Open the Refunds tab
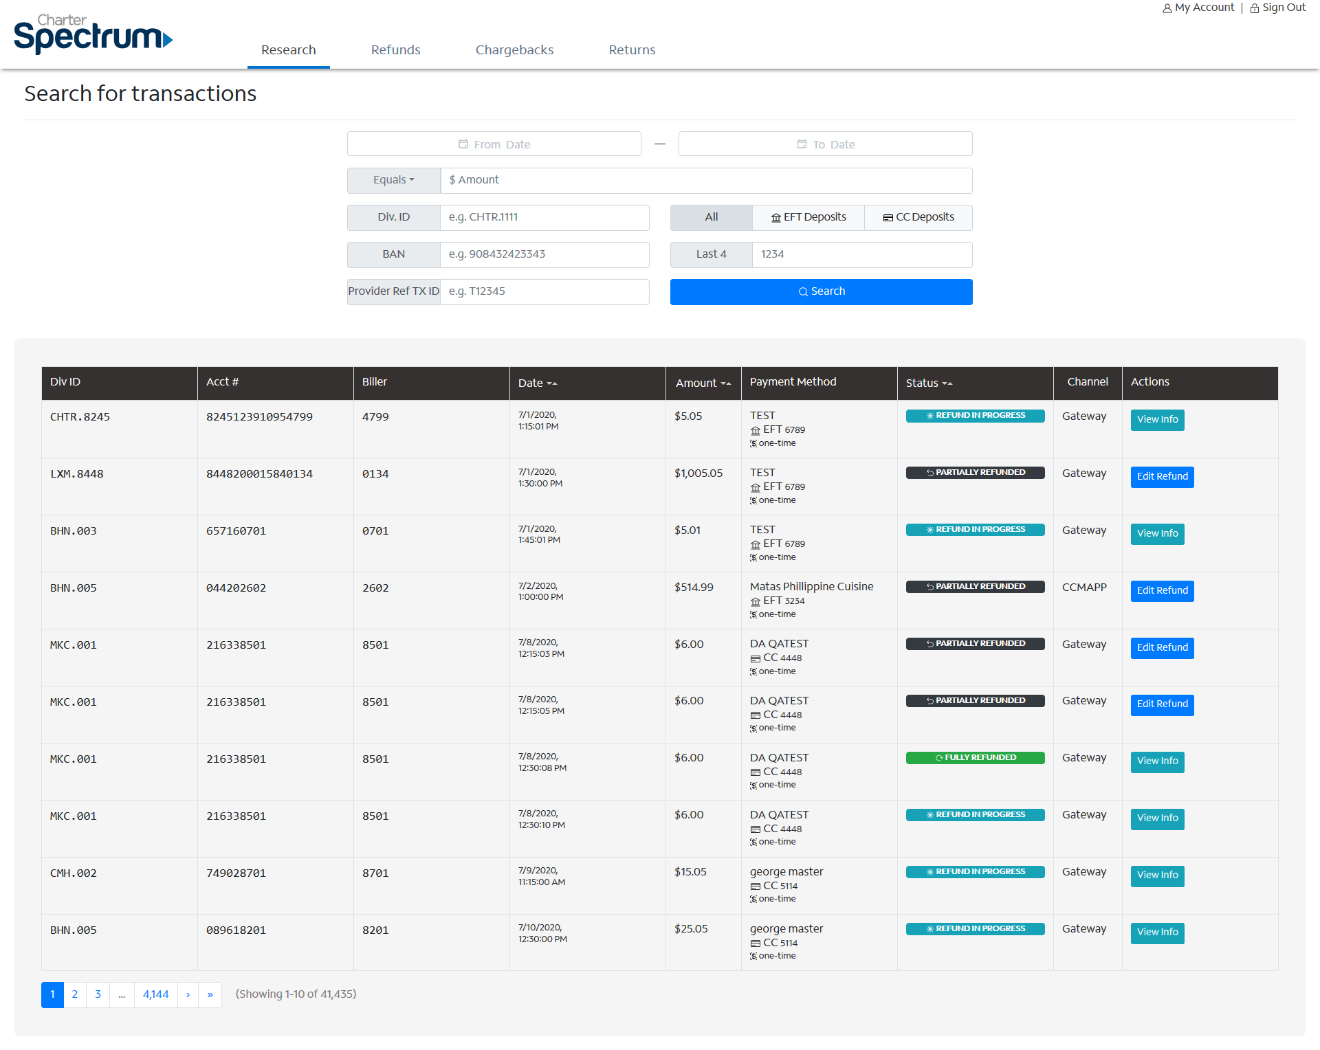This screenshot has width=1320, height=1050. point(395,50)
